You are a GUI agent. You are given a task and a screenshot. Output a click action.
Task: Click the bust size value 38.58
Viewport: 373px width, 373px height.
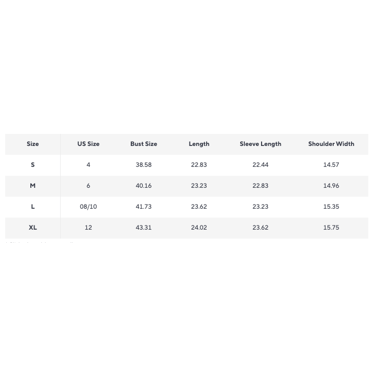[x=144, y=165]
